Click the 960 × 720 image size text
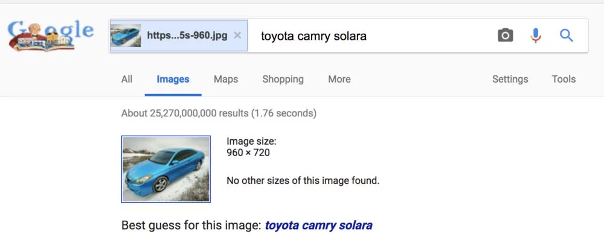This screenshot has width=604, height=243. point(248,153)
